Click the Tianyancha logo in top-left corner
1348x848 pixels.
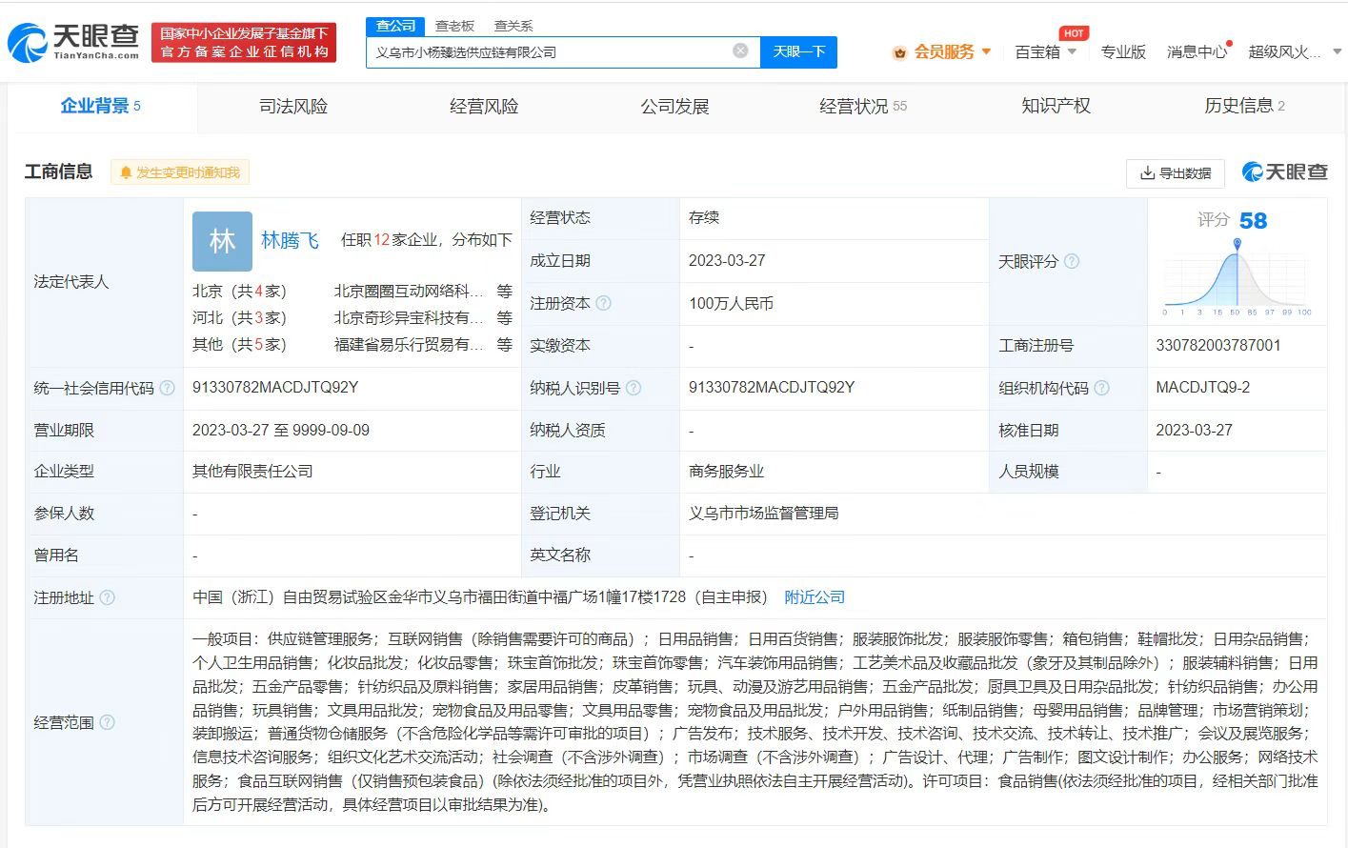click(71, 42)
